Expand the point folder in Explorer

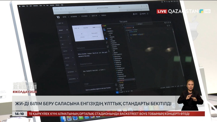(x=111, y=39)
